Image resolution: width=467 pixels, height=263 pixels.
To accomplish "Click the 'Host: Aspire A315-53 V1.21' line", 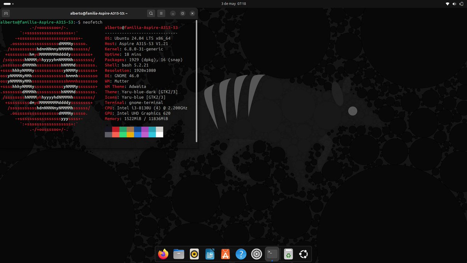I will pos(136,44).
